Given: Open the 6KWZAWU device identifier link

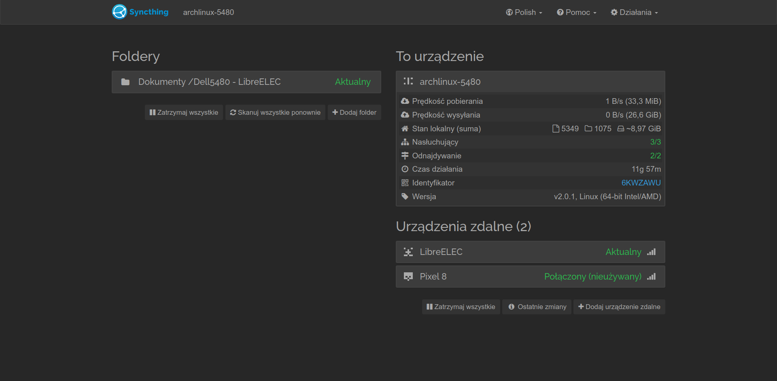Looking at the screenshot, I should point(641,183).
